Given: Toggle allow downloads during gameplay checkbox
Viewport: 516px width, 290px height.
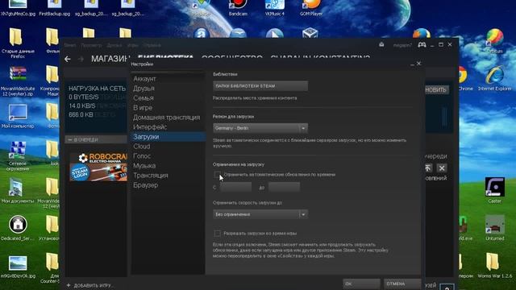Looking at the screenshot, I should point(217,233).
